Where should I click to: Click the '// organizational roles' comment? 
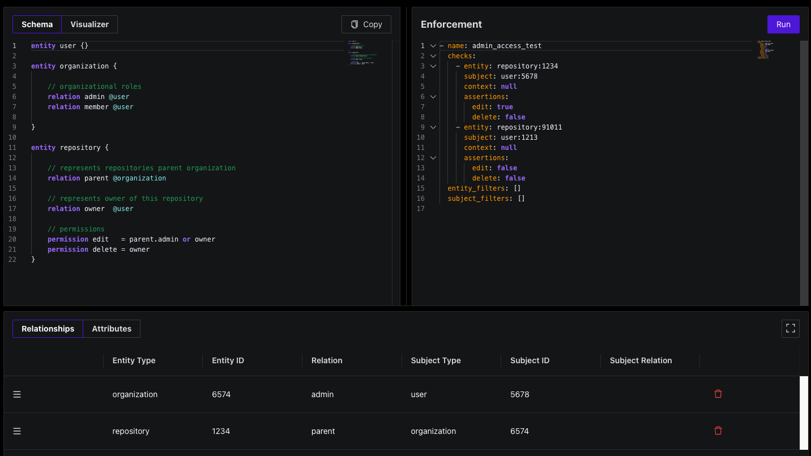coord(95,87)
